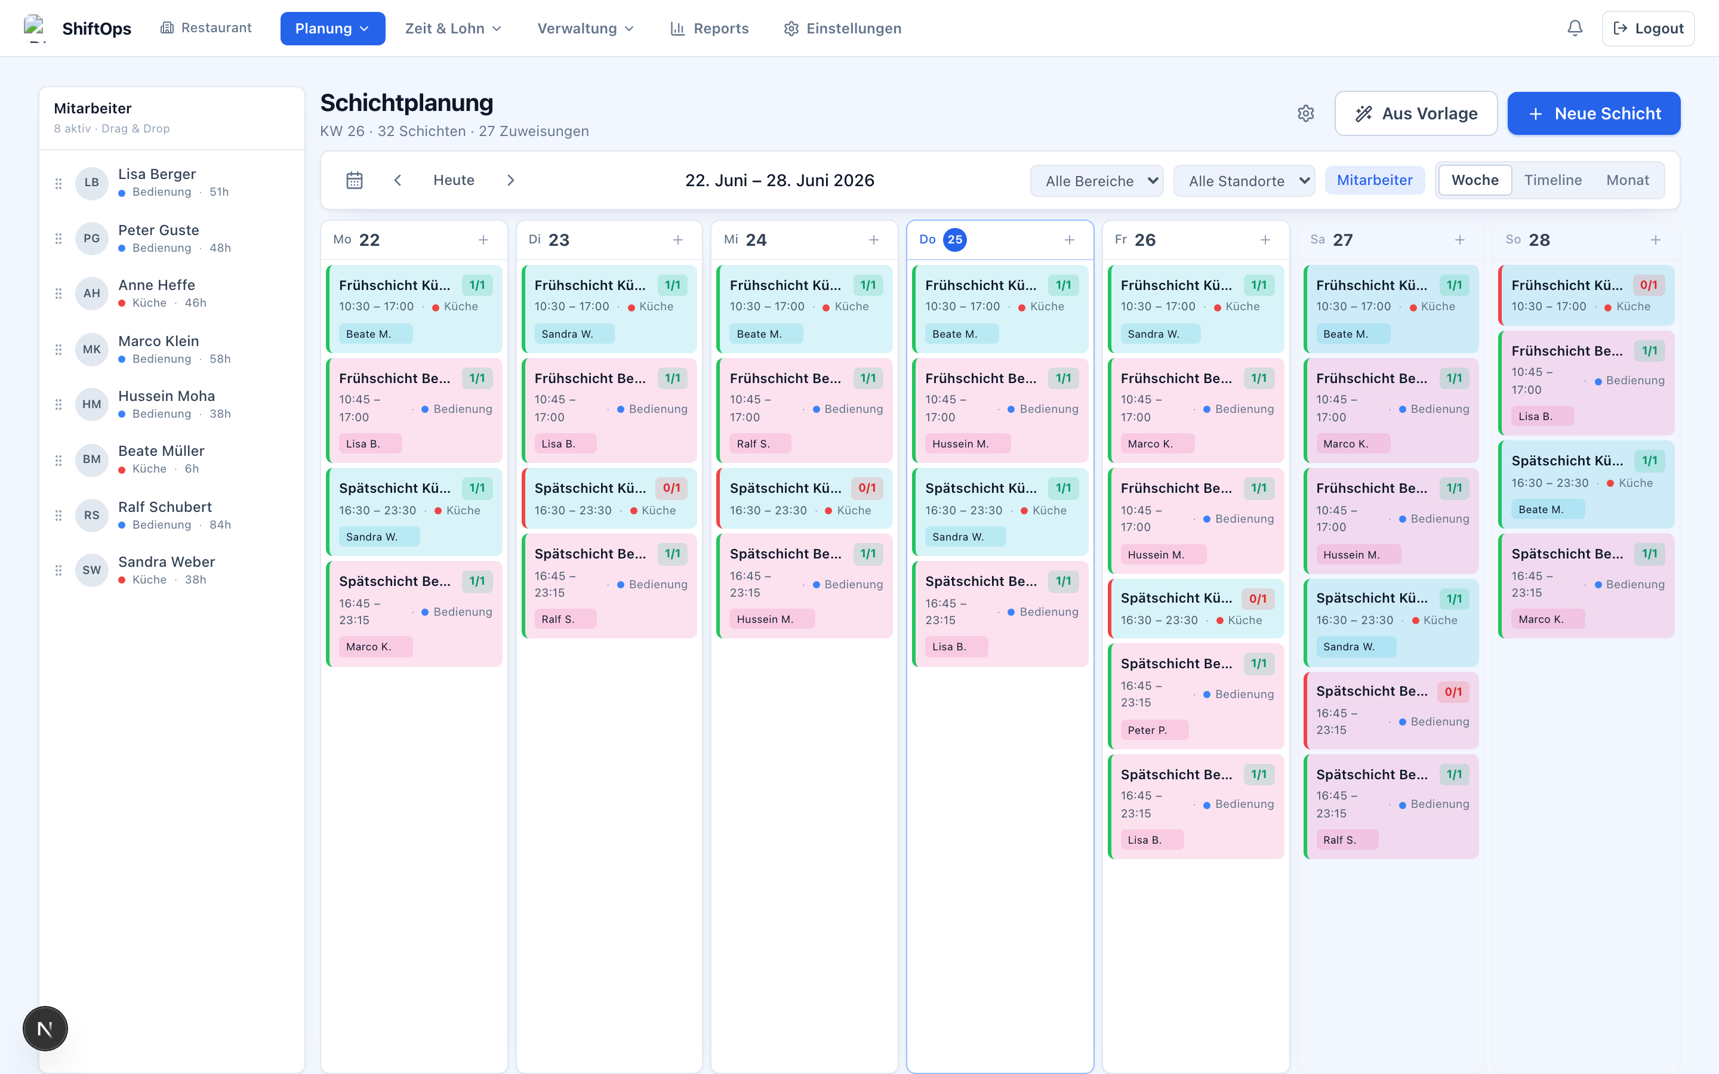
Task: Click Neue Schicht button
Action: pos(1593,113)
